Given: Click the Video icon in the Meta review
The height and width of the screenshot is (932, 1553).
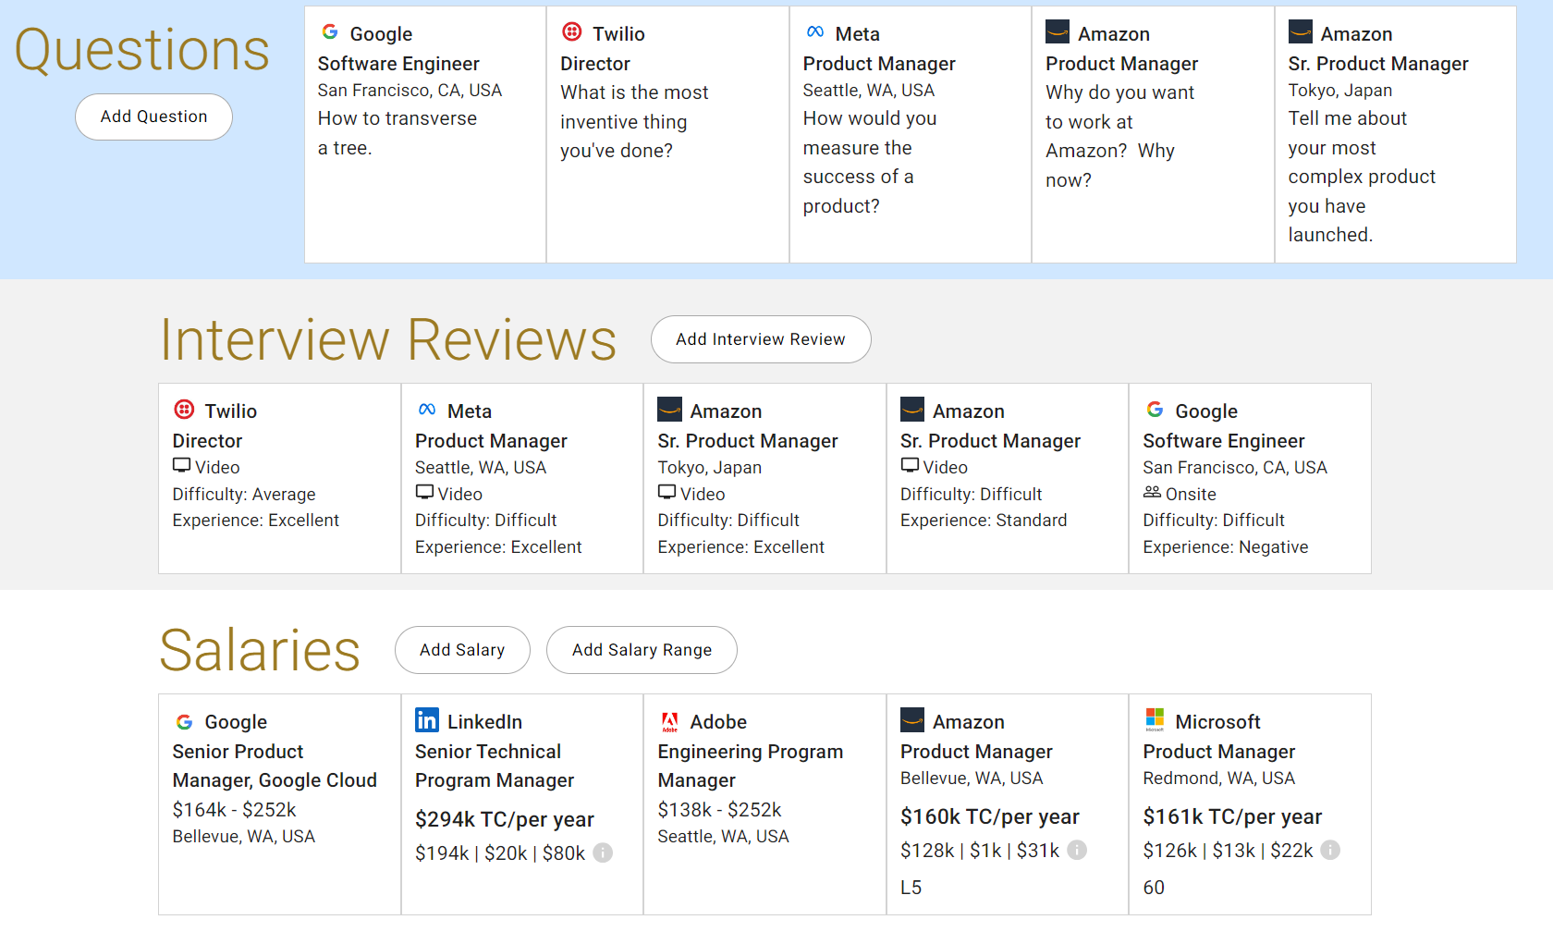Looking at the screenshot, I should pyautogui.click(x=424, y=493).
